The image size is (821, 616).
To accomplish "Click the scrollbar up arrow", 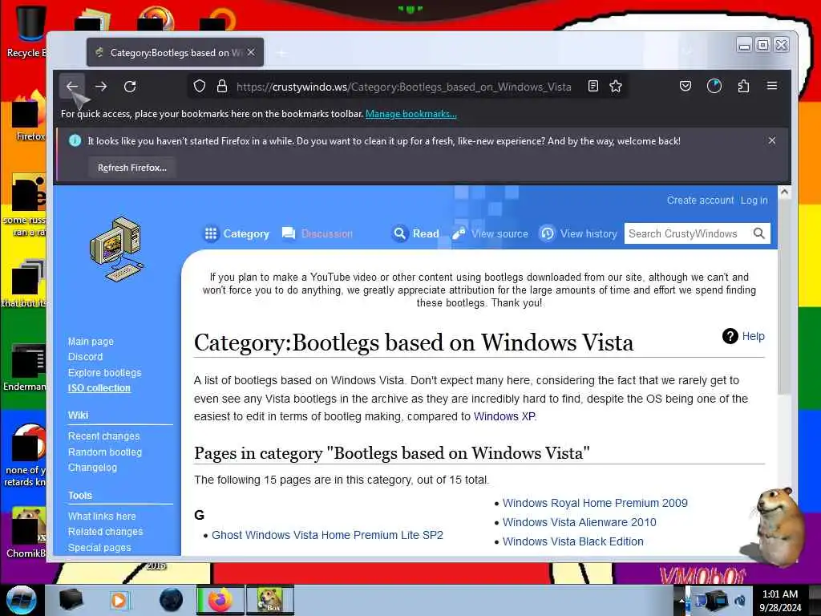I will [784, 192].
